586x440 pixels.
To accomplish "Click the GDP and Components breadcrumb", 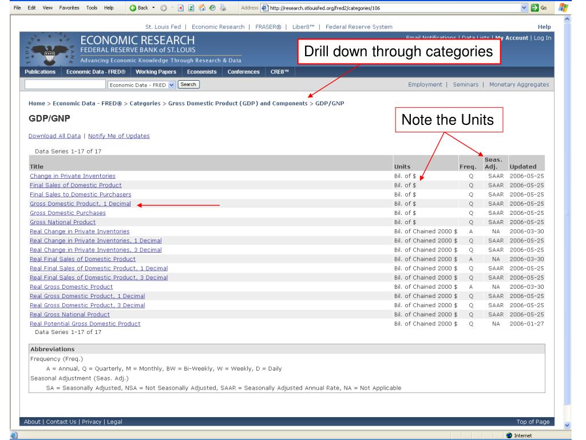I will point(237,103).
